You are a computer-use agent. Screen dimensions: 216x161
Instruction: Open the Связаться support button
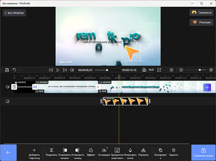201,13
